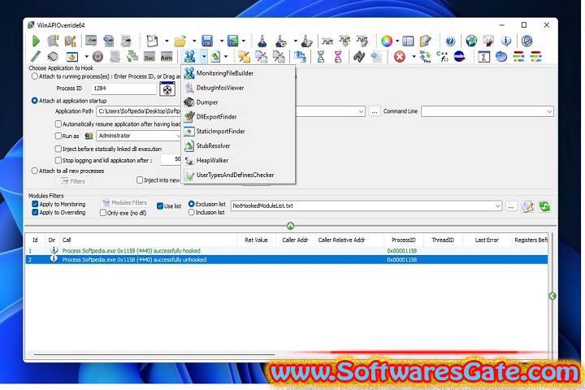Click the Asm toolbar icon

tap(167, 57)
